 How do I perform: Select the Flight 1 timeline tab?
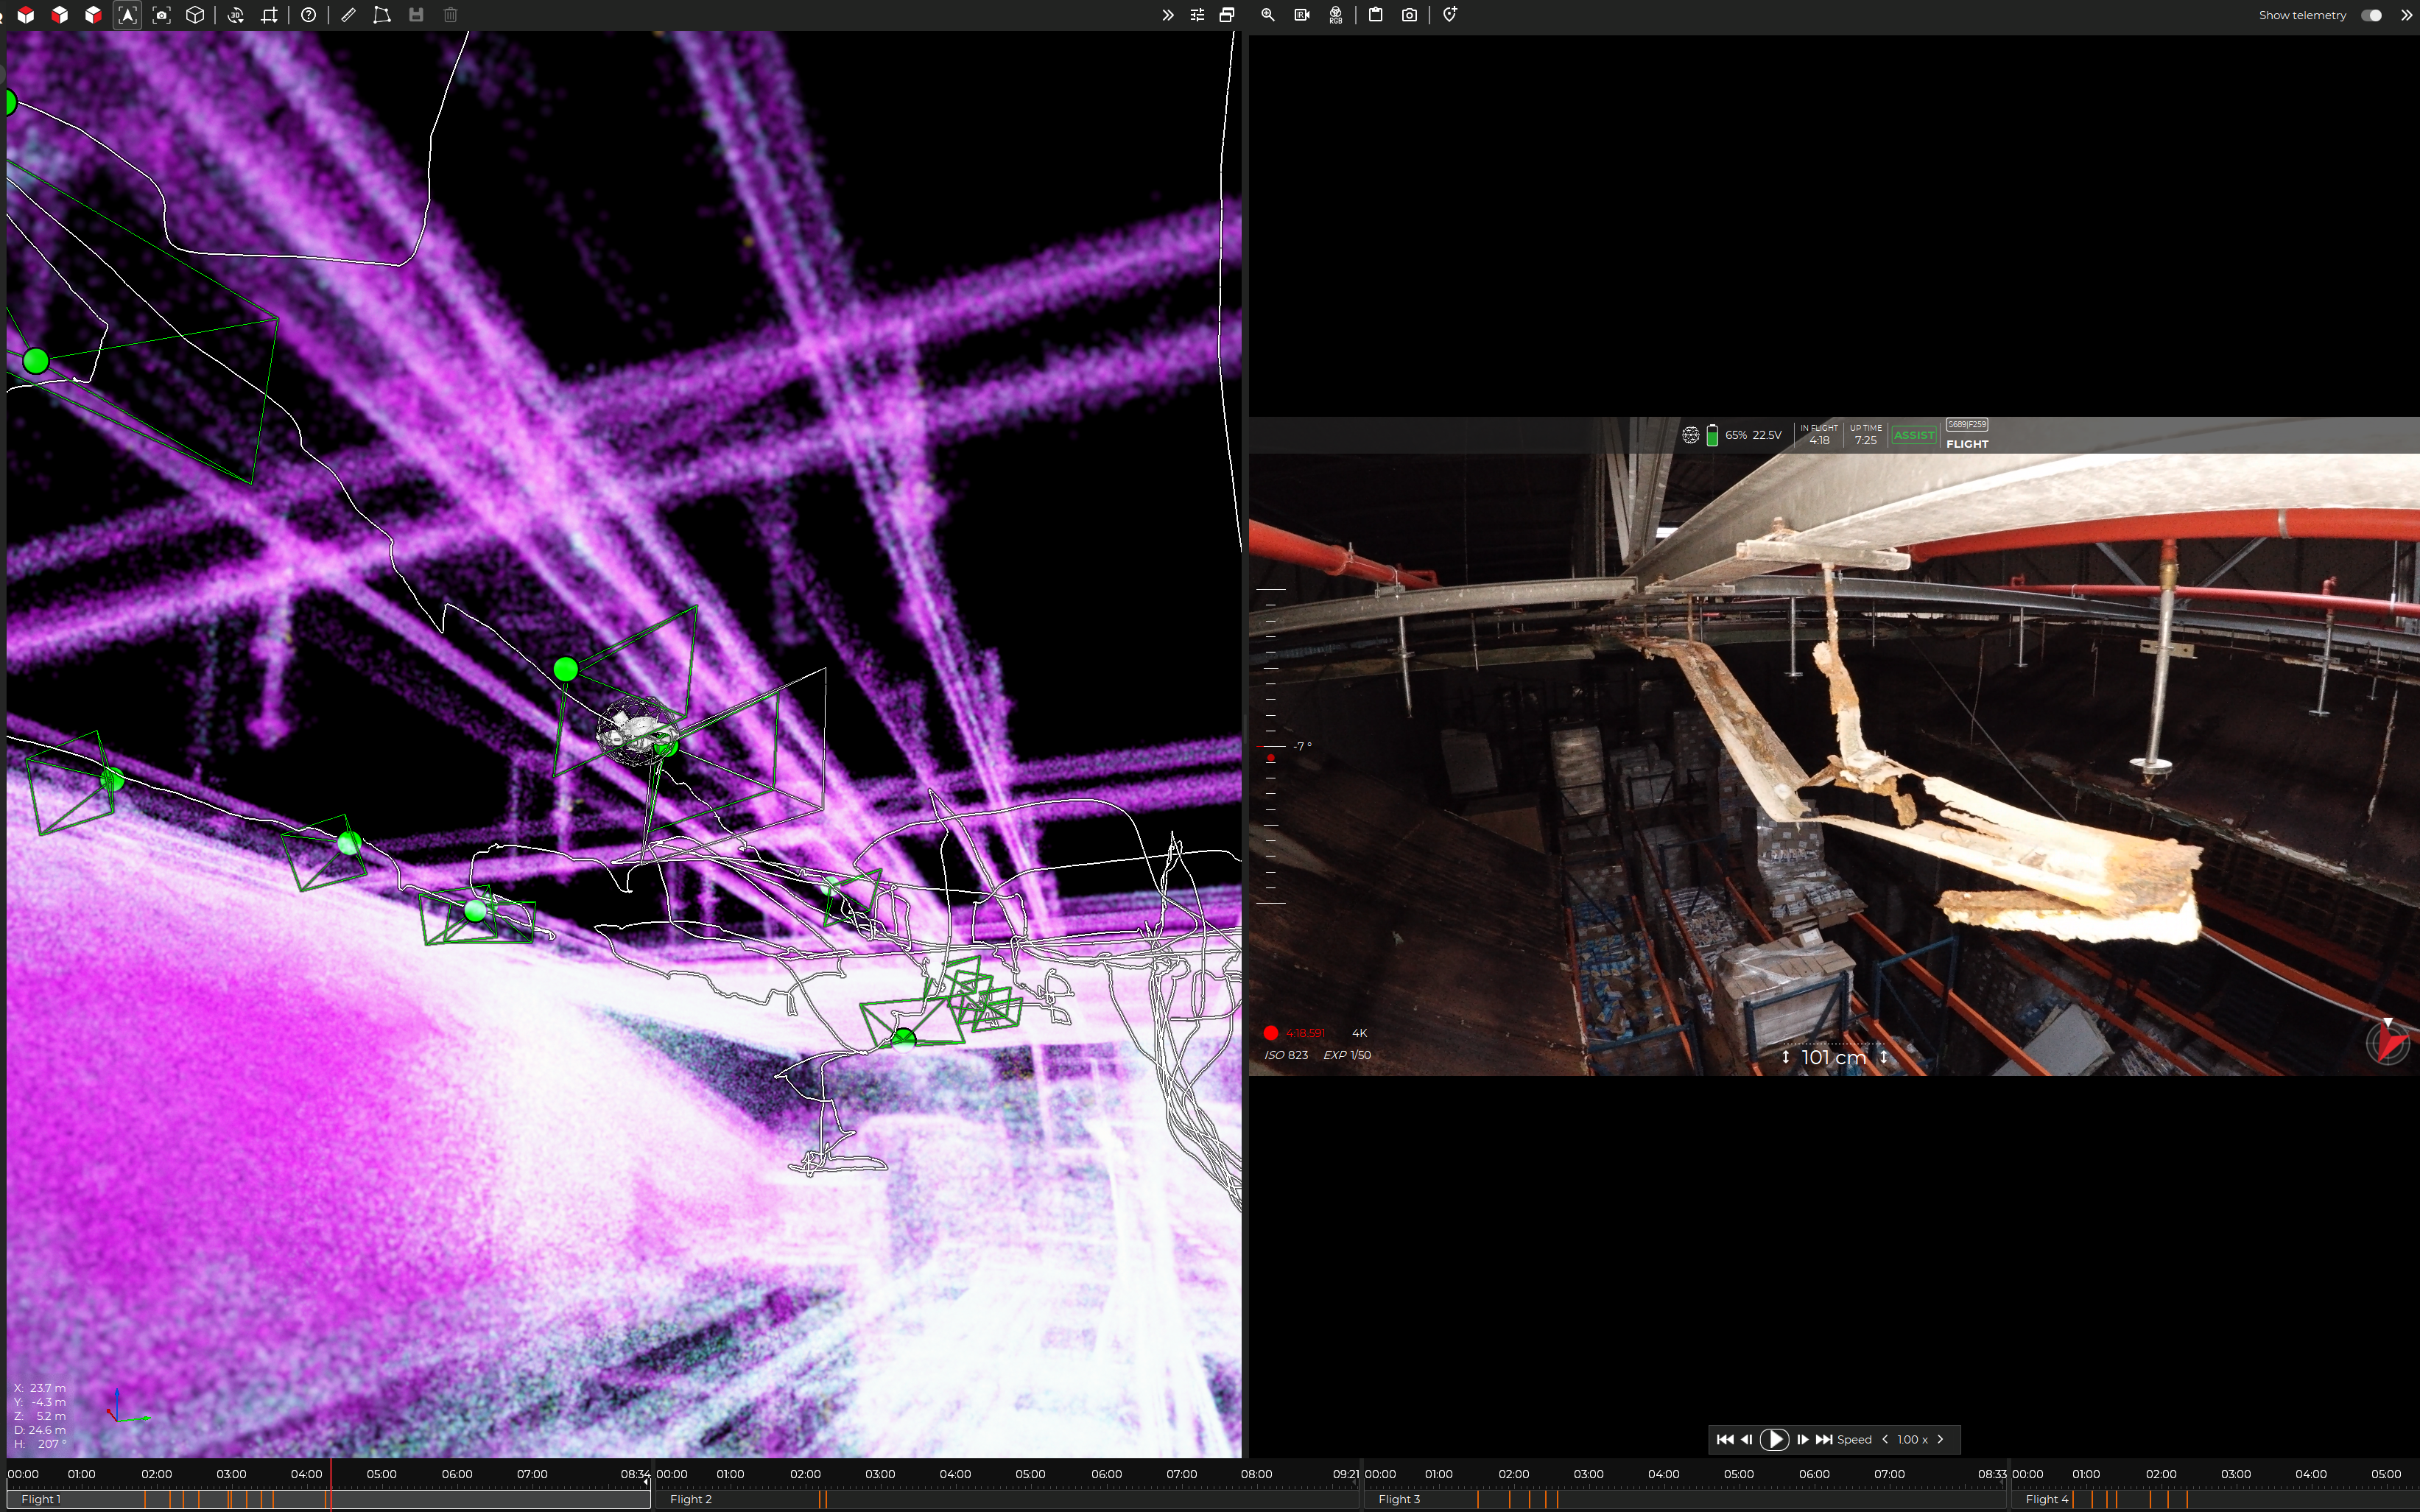(x=40, y=1499)
